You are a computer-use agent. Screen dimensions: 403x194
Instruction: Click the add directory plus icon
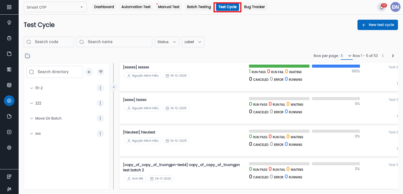point(89,72)
